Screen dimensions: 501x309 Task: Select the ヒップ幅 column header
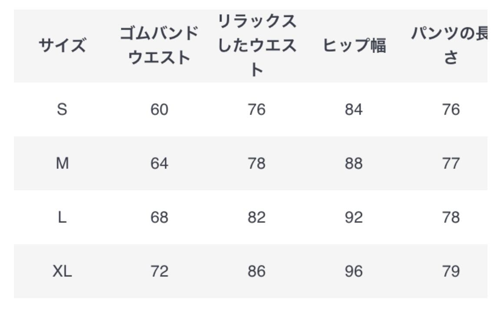pyautogui.click(x=354, y=46)
